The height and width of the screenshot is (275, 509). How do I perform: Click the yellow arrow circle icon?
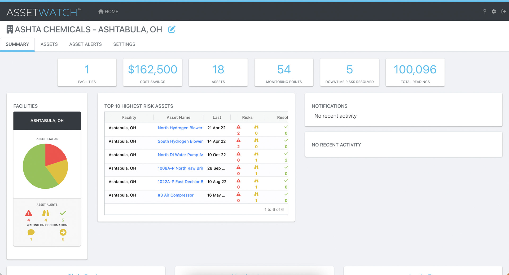[x=63, y=232]
